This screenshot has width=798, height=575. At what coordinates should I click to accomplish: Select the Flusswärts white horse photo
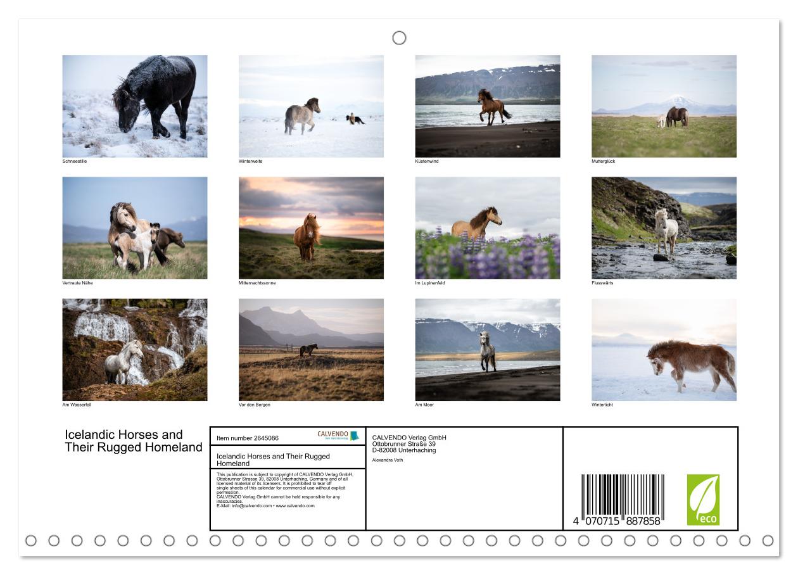(x=664, y=228)
